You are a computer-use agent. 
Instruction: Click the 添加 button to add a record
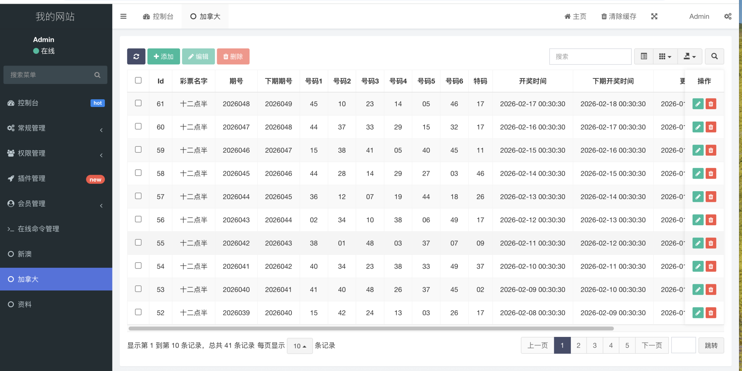pyautogui.click(x=164, y=56)
